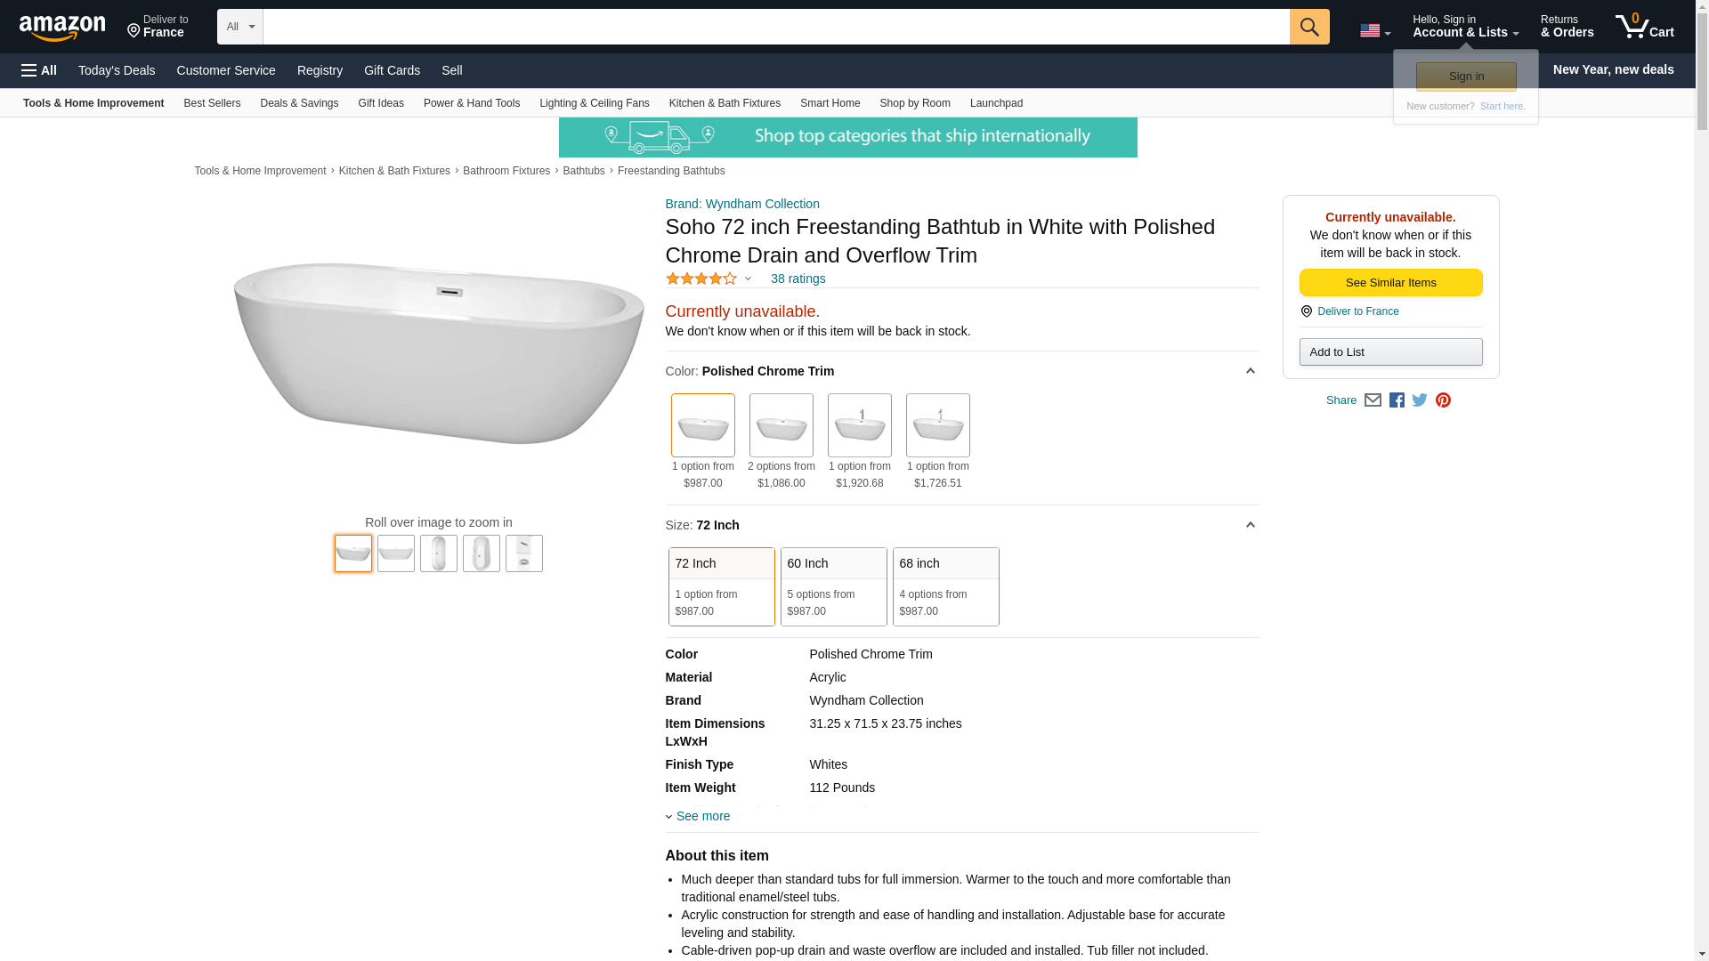The width and height of the screenshot is (1709, 961).
Task: Share product via email icon
Action: point(1373,400)
